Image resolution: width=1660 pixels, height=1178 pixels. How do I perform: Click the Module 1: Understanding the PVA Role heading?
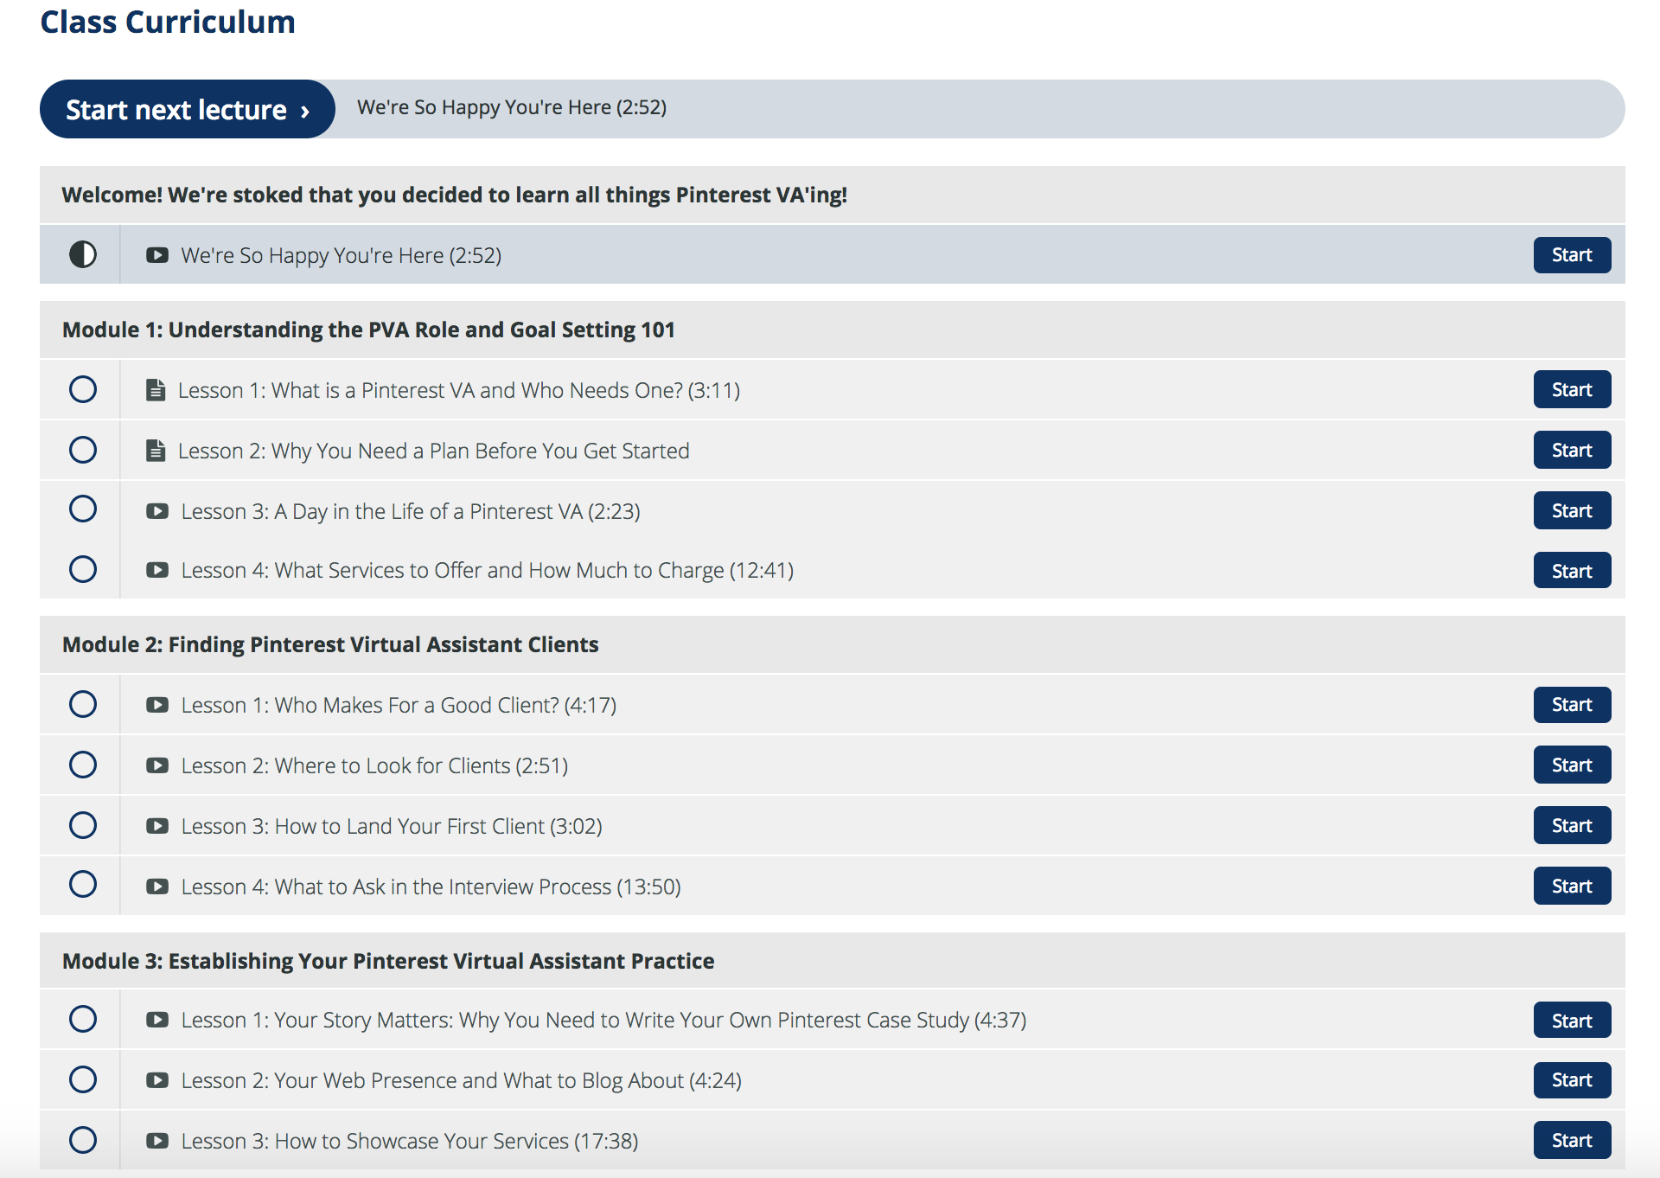pyautogui.click(x=368, y=330)
